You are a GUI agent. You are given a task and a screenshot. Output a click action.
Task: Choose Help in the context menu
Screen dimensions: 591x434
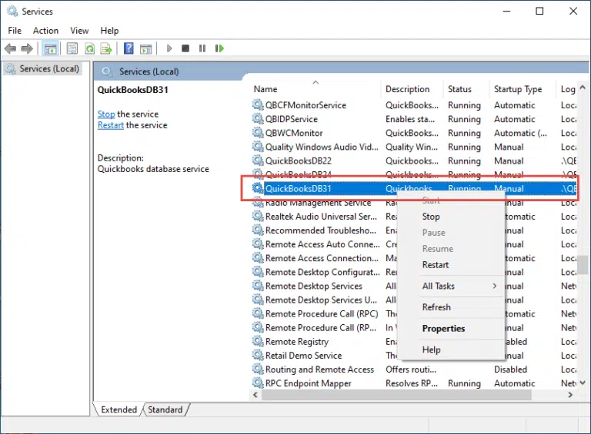coord(431,350)
